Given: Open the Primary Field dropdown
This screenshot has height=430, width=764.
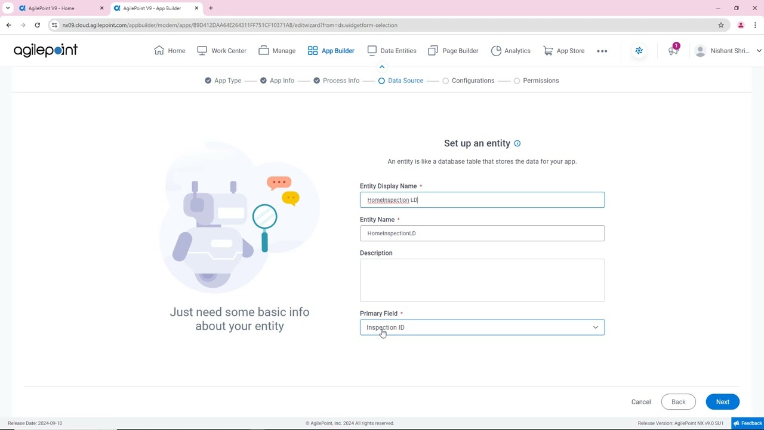Looking at the screenshot, I should point(482,327).
